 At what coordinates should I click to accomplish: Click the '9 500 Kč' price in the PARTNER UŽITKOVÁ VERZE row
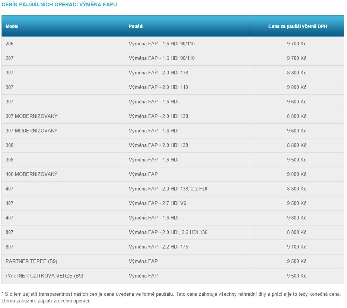tap(296, 276)
